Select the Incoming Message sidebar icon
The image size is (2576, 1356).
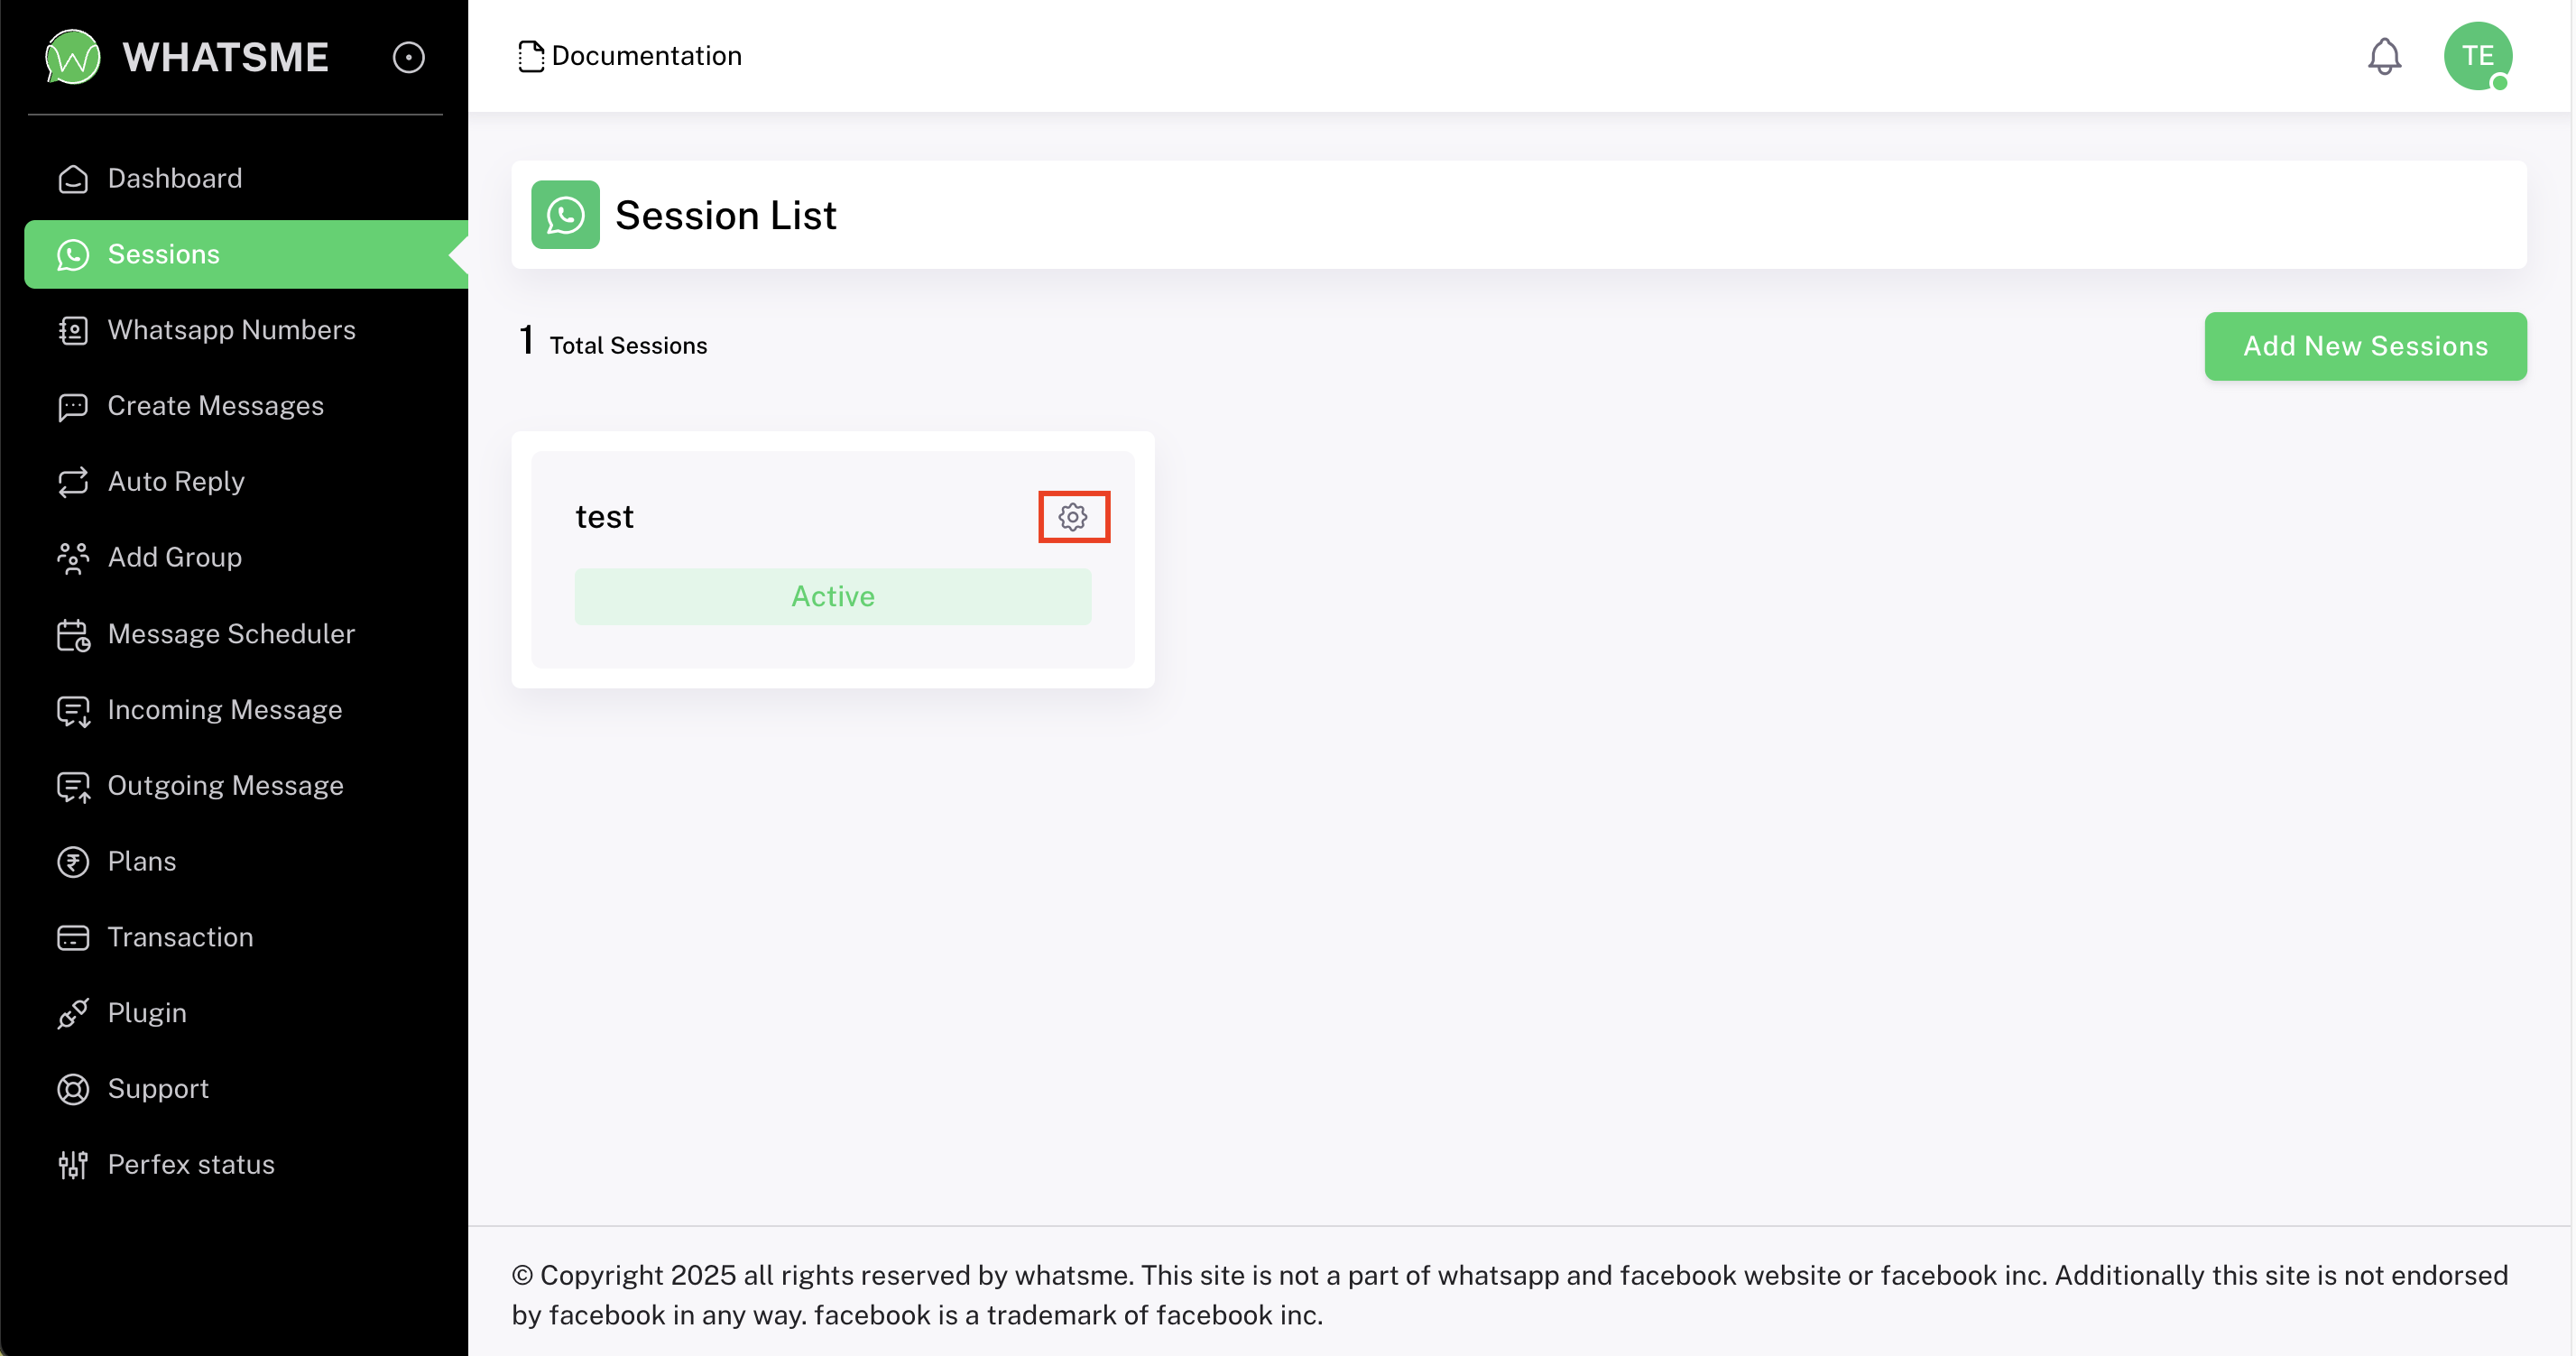pos(72,710)
